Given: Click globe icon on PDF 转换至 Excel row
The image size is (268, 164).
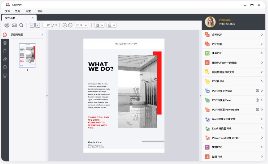Looking at the screenshot, I should pos(258,100).
